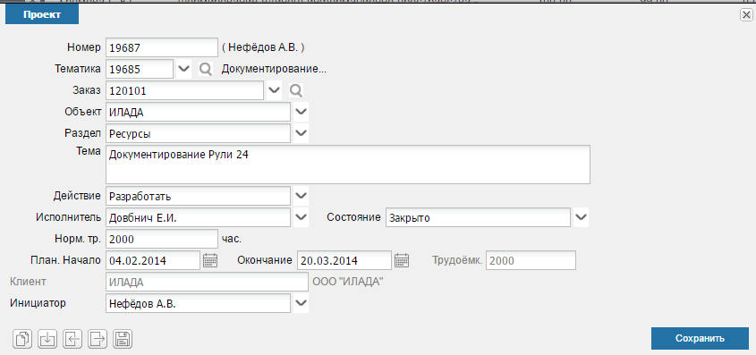
Task: Click into the Тема text area
Action: (348, 165)
